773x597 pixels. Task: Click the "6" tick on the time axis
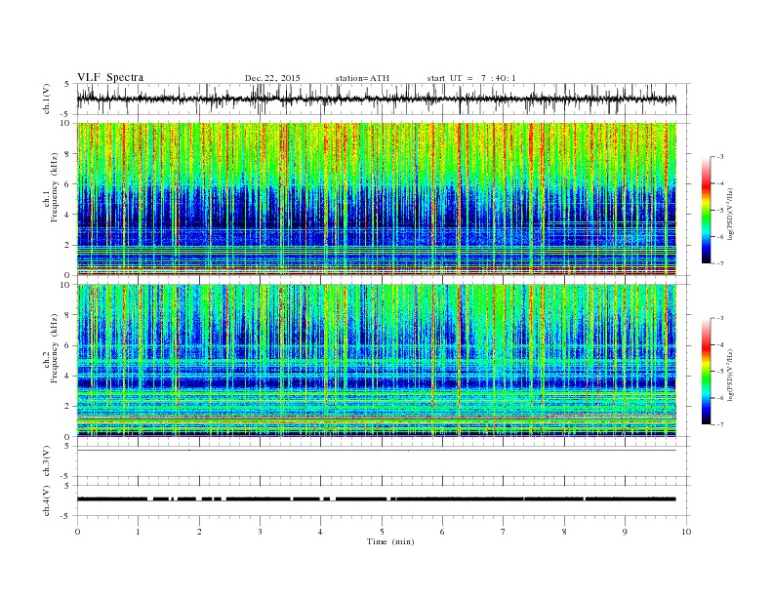tap(442, 532)
